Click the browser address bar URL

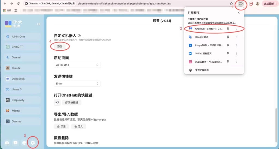(125, 4)
